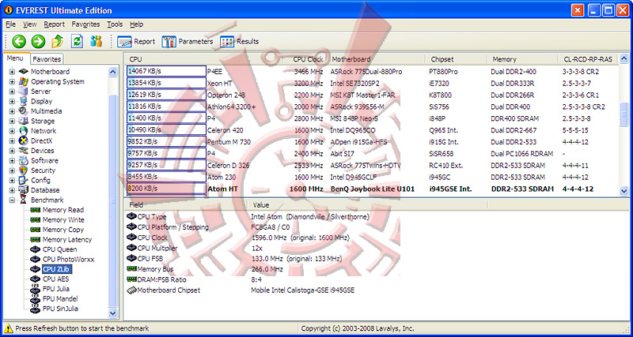Viewport: 633px width, 337px height.
Task: Click the results list scroll-down arrow
Action: point(624,192)
